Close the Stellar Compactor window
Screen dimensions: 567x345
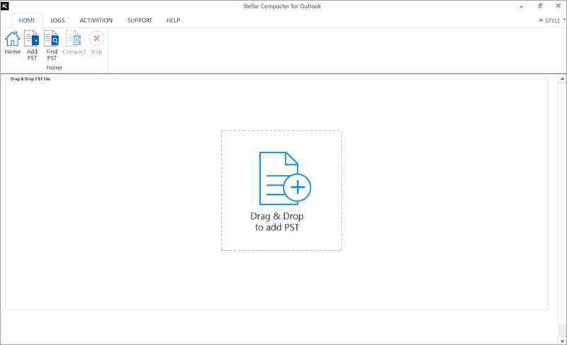tap(558, 6)
